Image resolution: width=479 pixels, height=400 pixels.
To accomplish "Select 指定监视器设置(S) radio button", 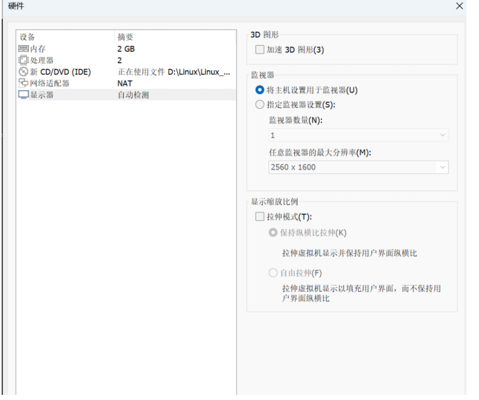I will pyautogui.click(x=259, y=104).
